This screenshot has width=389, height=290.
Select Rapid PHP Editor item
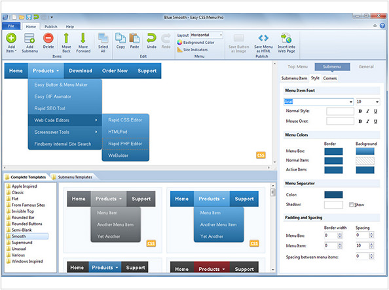coord(125,144)
